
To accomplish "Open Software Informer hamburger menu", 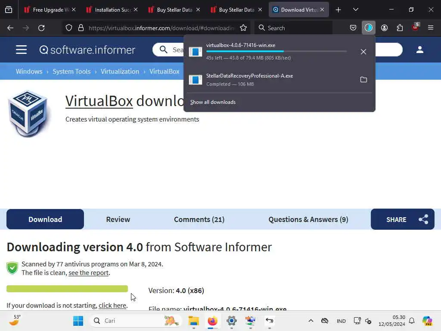I will [21, 50].
